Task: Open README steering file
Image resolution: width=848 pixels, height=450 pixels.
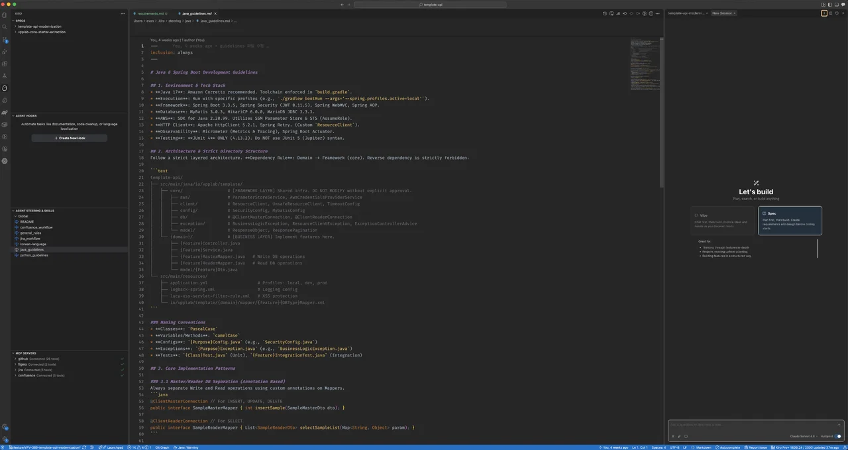Action: click(26, 221)
